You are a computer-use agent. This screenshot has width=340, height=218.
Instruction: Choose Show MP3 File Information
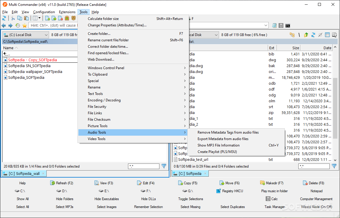236,145
